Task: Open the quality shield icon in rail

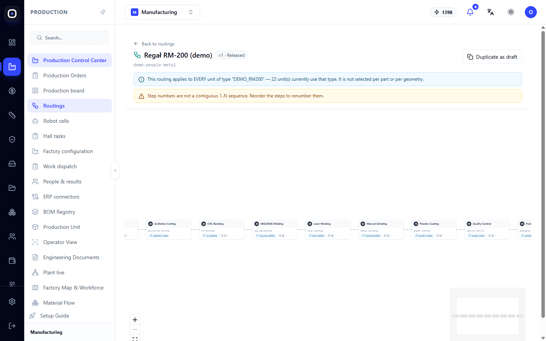Action: tap(12, 139)
